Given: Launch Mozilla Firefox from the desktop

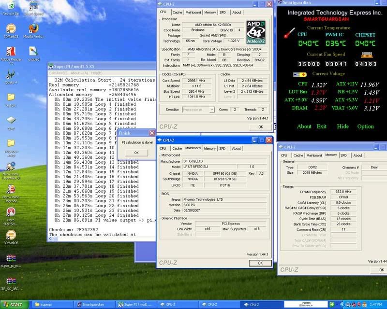Looking at the screenshot, I should [x=34, y=28].
